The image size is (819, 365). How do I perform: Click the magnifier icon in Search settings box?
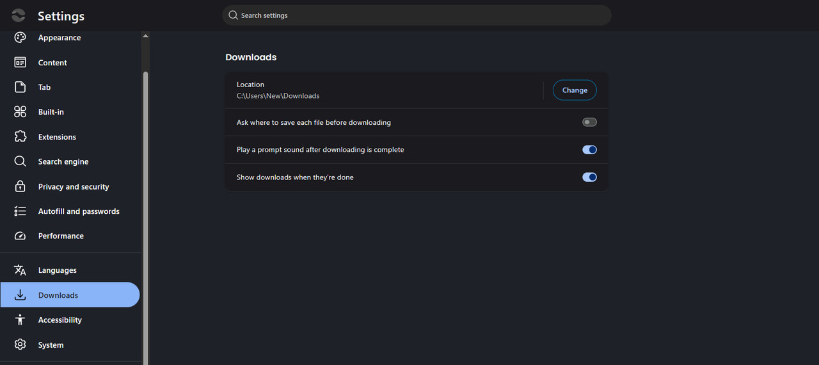[233, 15]
